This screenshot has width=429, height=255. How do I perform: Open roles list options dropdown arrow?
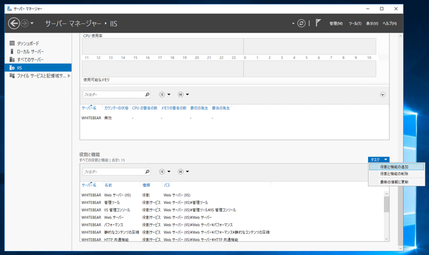point(169,172)
